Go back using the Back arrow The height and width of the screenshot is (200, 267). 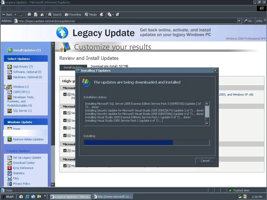click(x=7, y=15)
